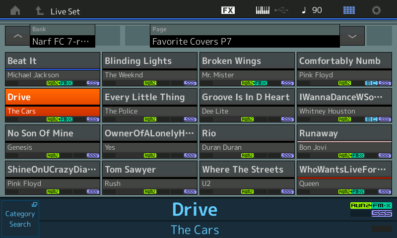Select the Beat It slot
This screenshot has width=397, height=238.
click(53, 69)
